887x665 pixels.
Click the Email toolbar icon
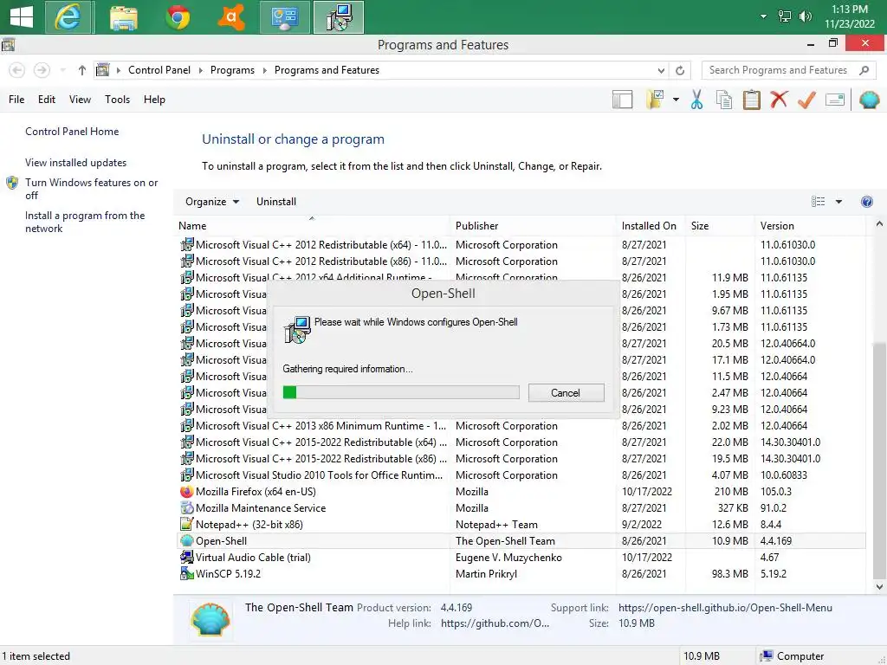835,100
